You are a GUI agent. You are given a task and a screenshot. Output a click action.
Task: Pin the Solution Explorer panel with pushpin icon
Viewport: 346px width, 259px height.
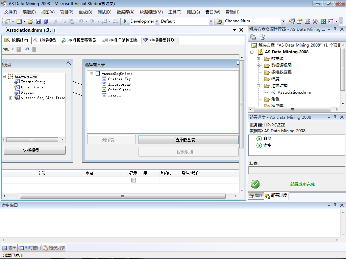click(335, 29)
